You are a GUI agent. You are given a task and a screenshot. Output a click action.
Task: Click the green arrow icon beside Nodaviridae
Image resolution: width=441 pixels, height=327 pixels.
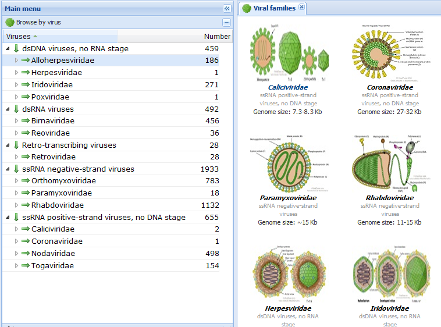tap(25, 254)
